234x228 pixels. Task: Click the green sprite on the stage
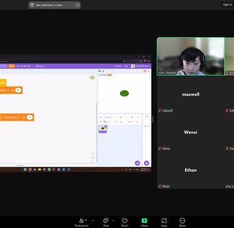click(x=124, y=93)
